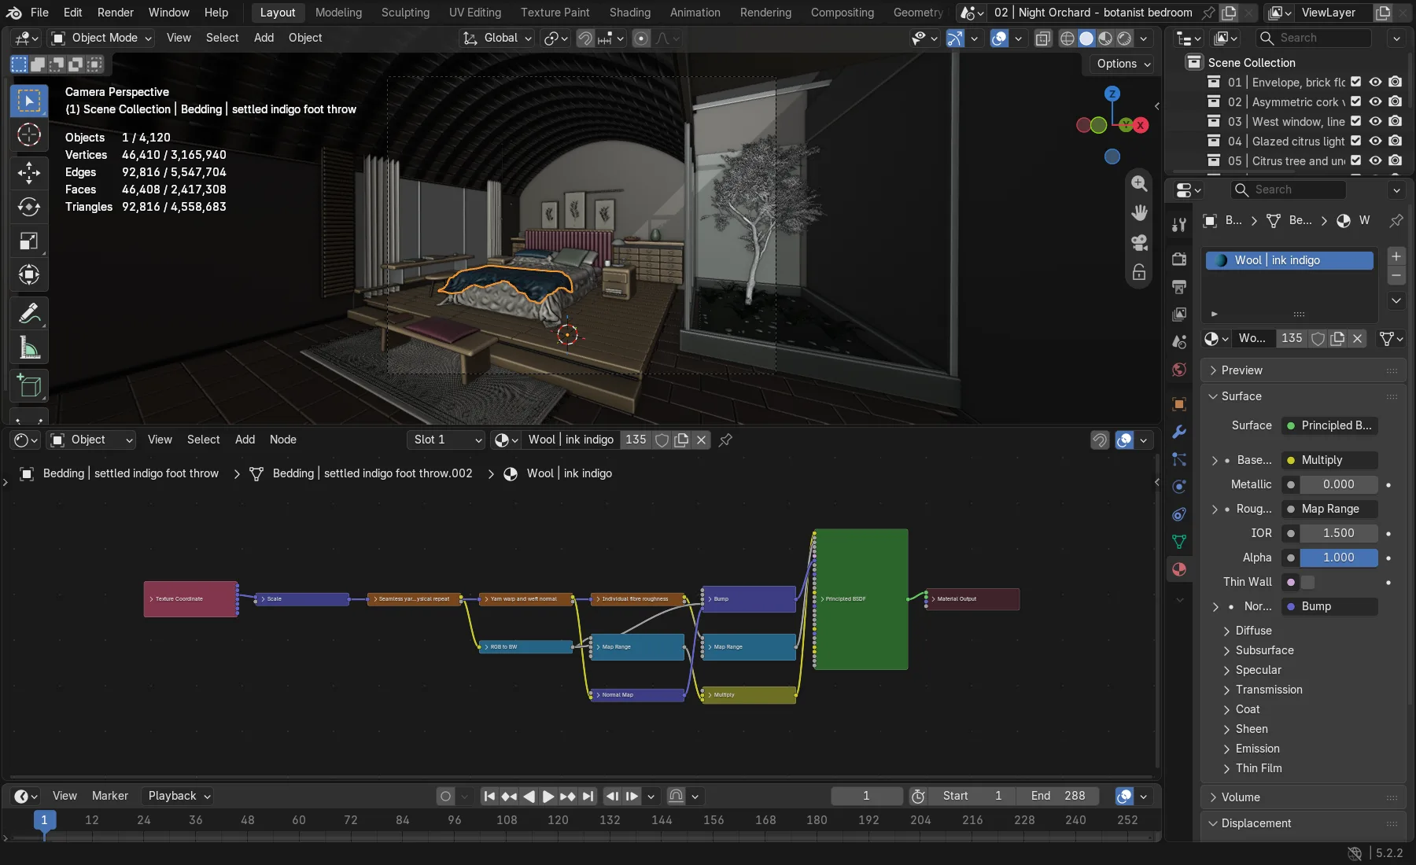Toggle the eye for 03 West window collection
Screen dimensions: 1416x865
pyautogui.click(x=1375, y=121)
